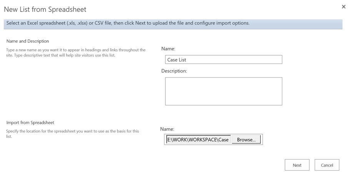Image resolution: width=350 pixels, height=180 pixels.
Task: Click the Name label above Case List
Action: point(168,49)
